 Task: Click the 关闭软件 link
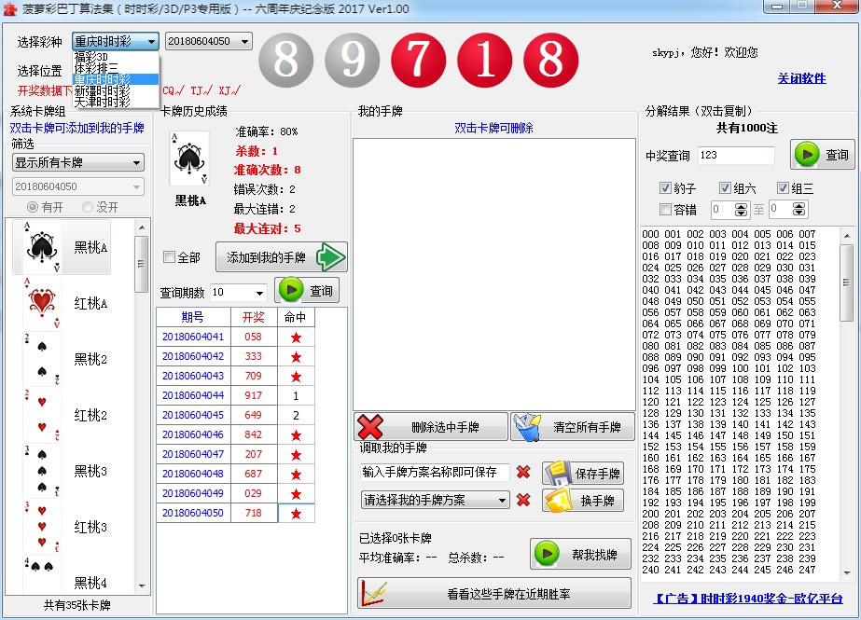coord(801,78)
